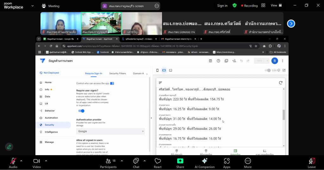
Task: Toggle the Require user signin switch
Action: click(81, 111)
